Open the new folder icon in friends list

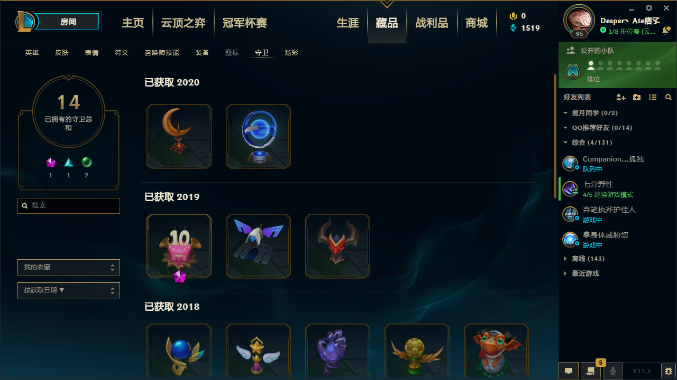(637, 98)
